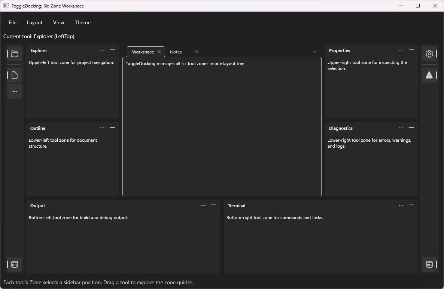Open the left sidebar overflow ellipsis button
This screenshot has height=289, width=444.
(x=15, y=92)
